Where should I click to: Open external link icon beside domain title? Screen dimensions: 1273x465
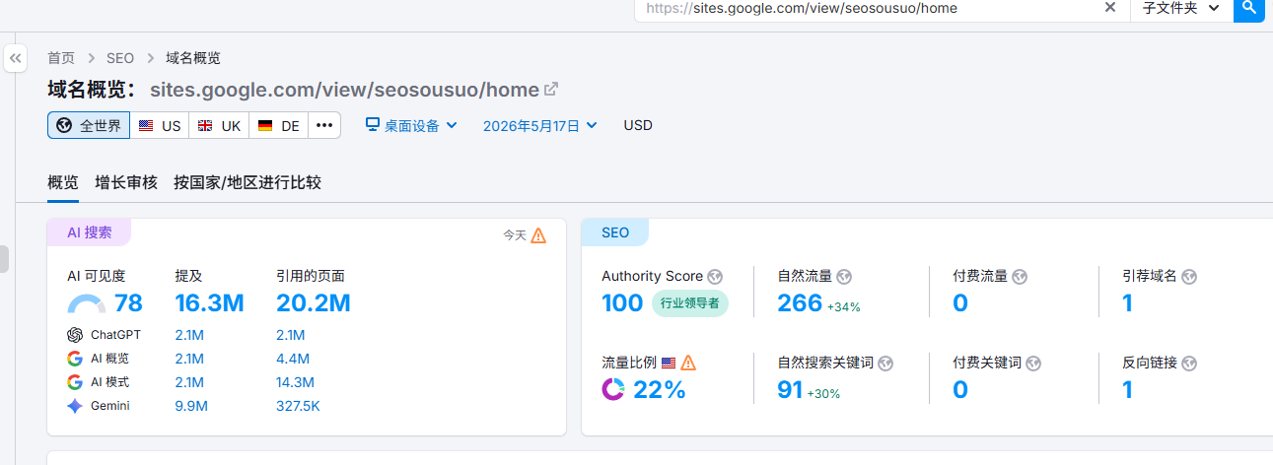point(551,90)
